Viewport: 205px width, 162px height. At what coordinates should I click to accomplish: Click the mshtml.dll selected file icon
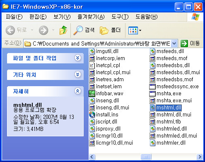pyautogui.click(x=152, y=108)
